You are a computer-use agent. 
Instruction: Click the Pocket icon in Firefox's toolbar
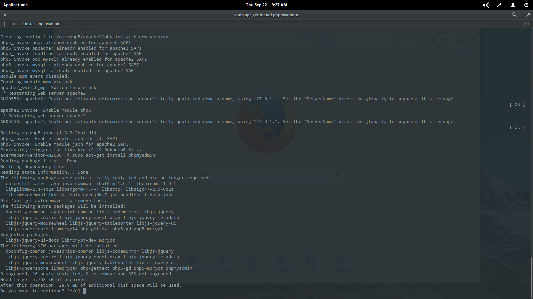[x=458, y=40]
